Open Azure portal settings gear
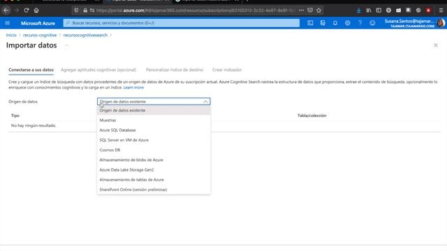The height and width of the screenshot is (251, 447). coord(348,23)
